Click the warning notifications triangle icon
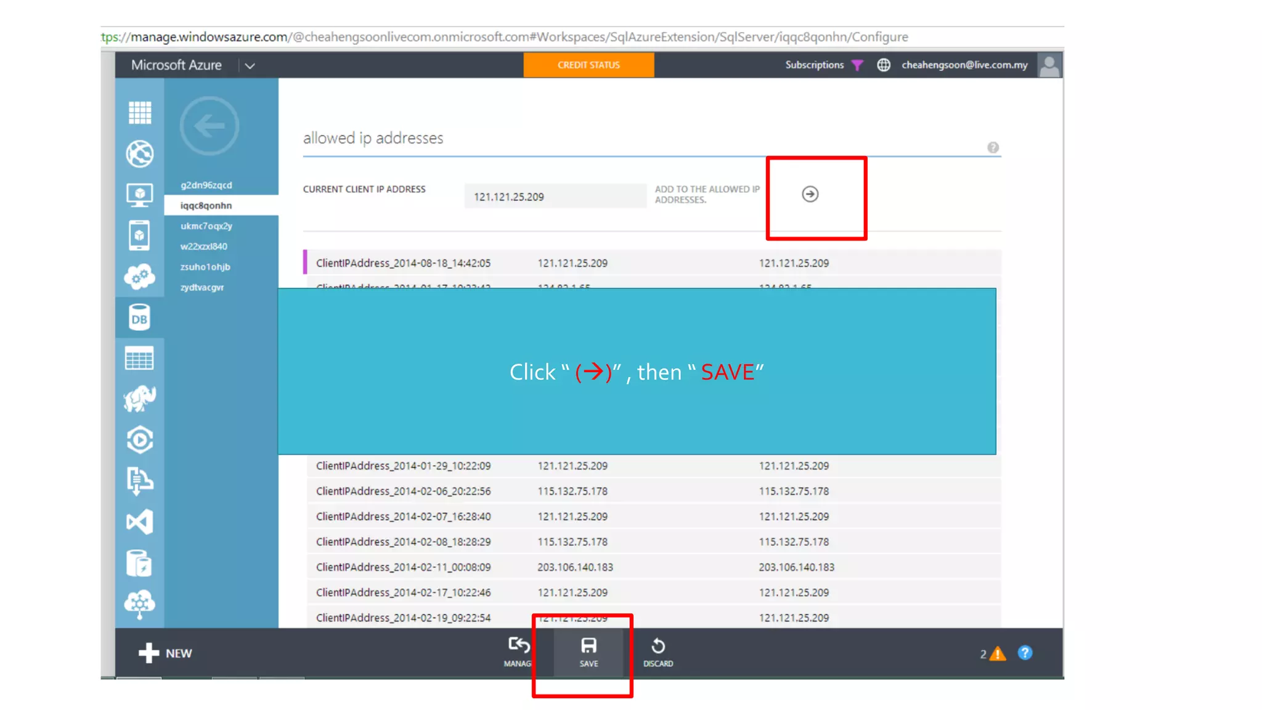 point(997,653)
